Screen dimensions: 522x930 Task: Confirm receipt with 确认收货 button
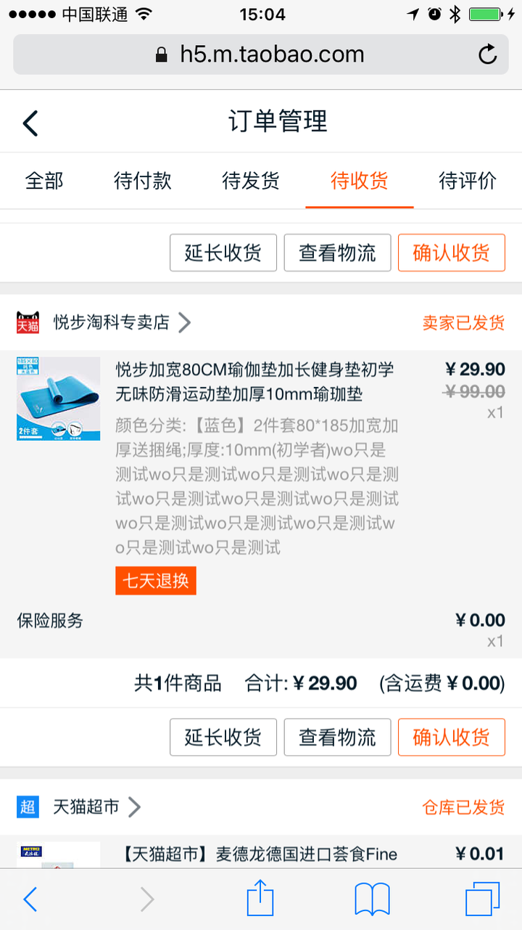point(451,253)
